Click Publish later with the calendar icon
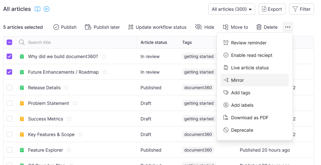321x165 pixels. pyautogui.click(x=102, y=27)
